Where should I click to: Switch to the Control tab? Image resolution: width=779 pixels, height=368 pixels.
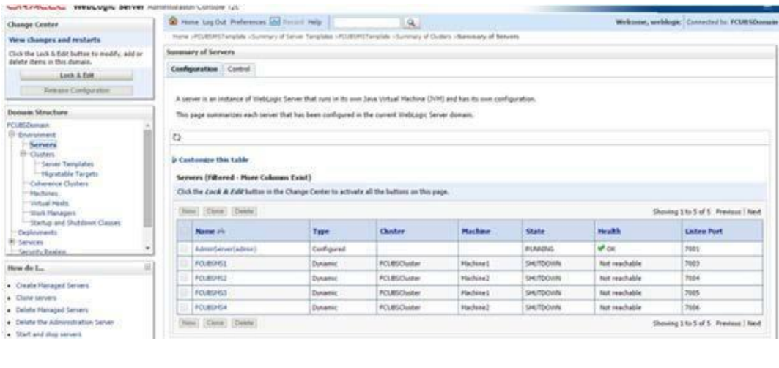click(238, 70)
